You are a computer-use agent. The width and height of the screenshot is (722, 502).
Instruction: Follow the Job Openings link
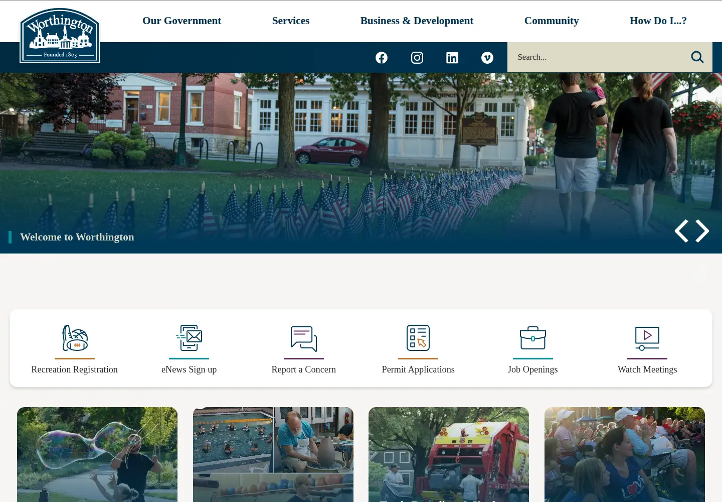533,369
